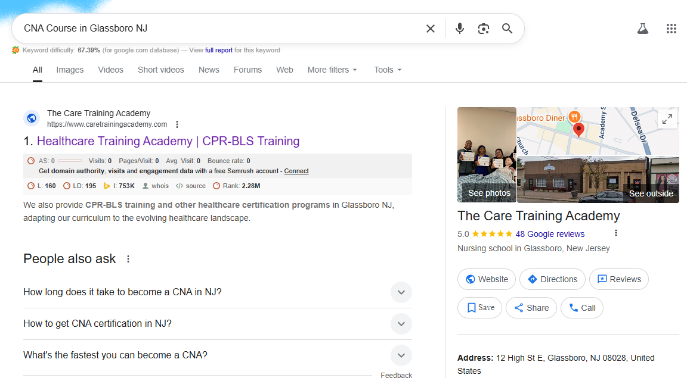This screenshot has width=687, height=378.
Task: Click into the search text field
Action: 215,29
